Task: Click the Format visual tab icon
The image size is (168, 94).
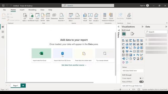Action: [132, 34]
